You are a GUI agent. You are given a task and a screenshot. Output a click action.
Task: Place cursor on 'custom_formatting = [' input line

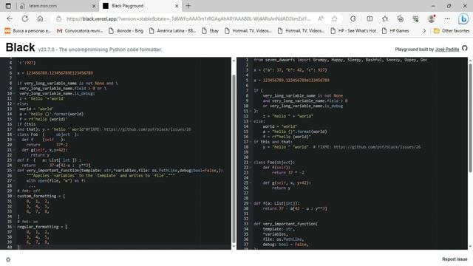pos(41,196)
